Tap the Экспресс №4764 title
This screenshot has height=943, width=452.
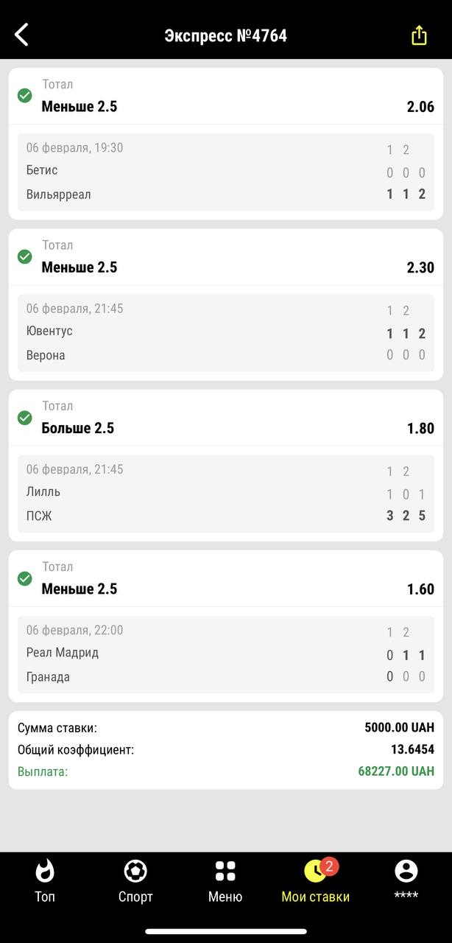tap(225, 35)
